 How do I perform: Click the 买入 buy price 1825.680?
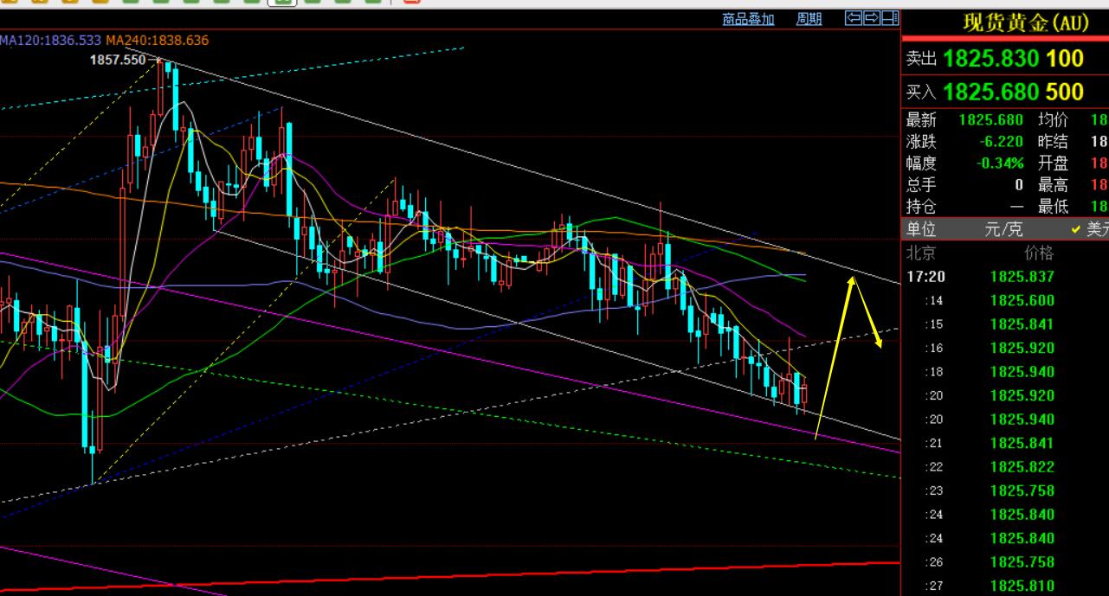click(991, 92)
